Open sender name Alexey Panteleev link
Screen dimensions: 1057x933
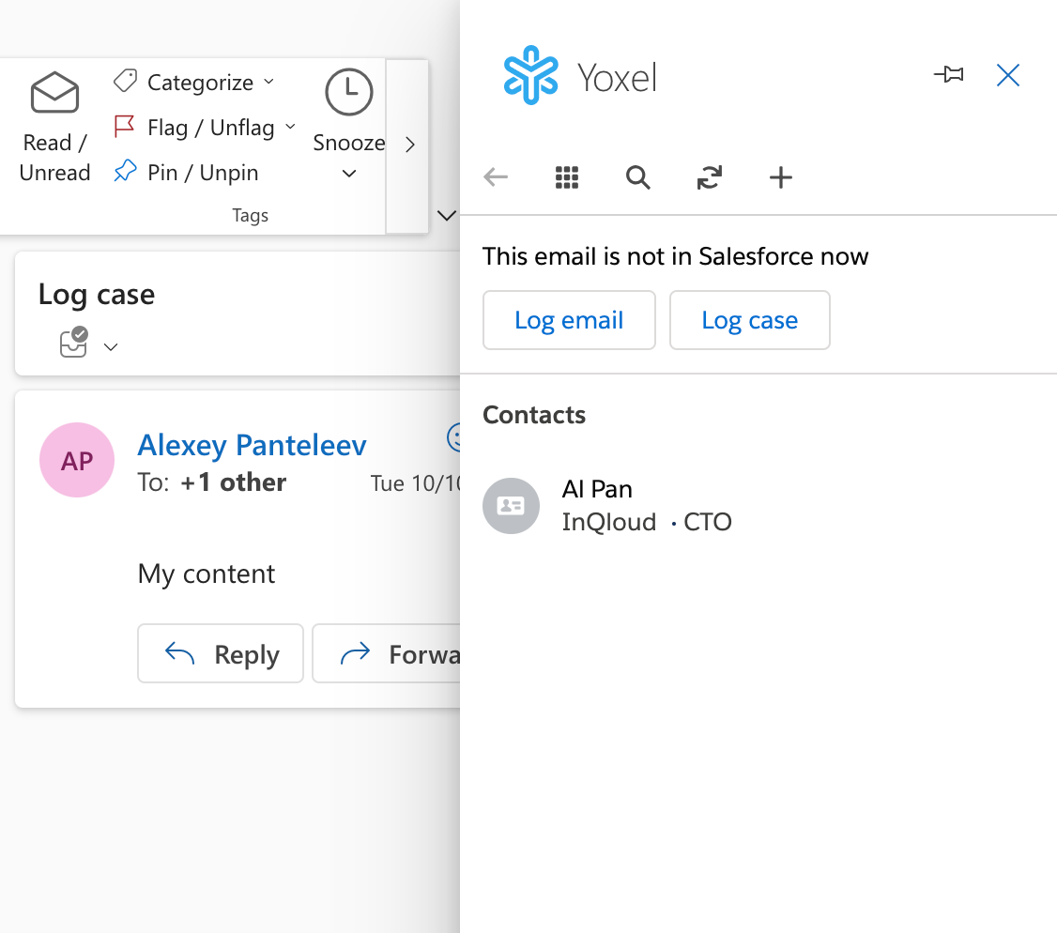253,445
